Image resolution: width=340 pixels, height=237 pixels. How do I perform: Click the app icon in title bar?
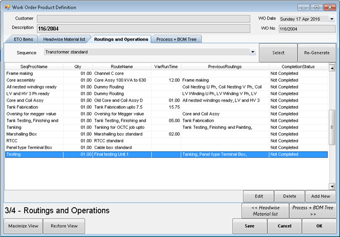[x=7, y=7]
